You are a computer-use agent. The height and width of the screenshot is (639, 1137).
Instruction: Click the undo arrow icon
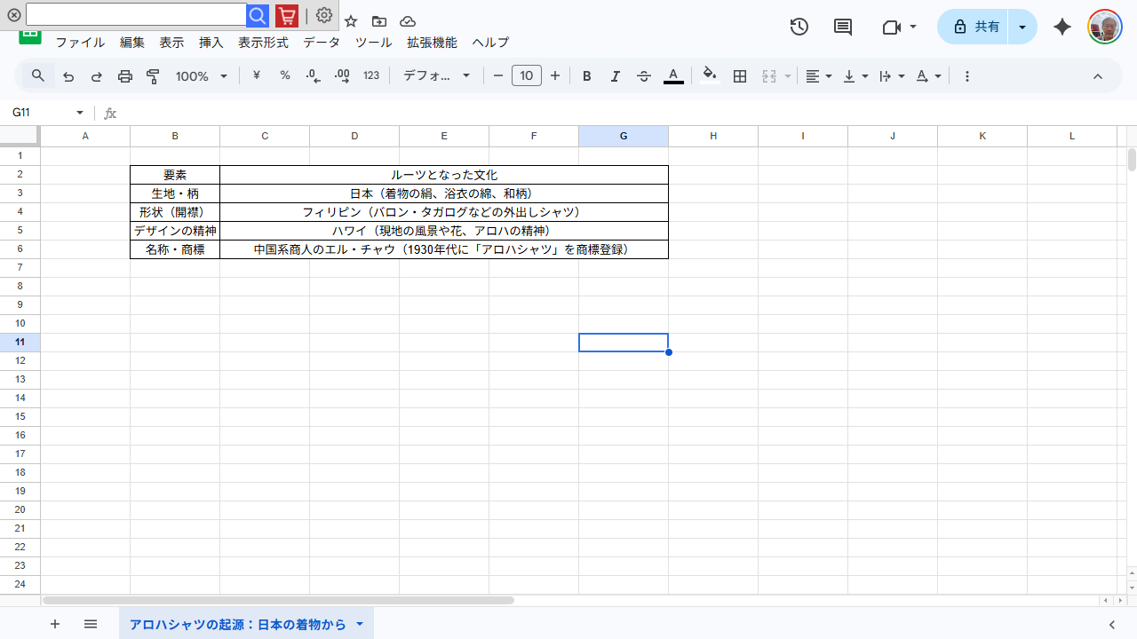coord(68,76)
